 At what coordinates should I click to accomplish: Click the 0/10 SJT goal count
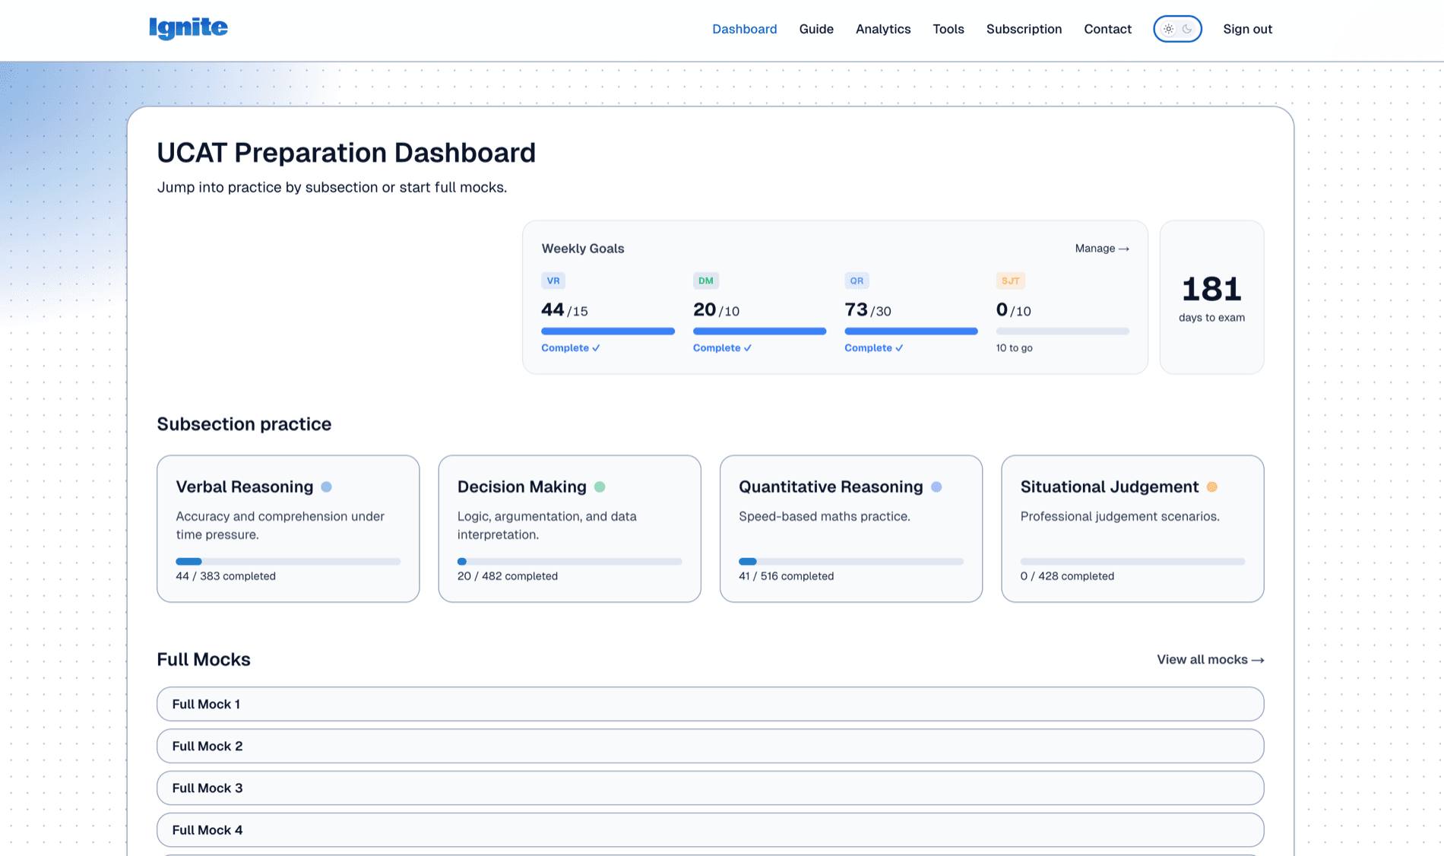(x=1013, y=310)
